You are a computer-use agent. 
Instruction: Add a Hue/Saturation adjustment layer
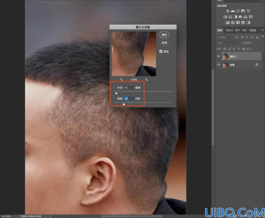point(225,17)
